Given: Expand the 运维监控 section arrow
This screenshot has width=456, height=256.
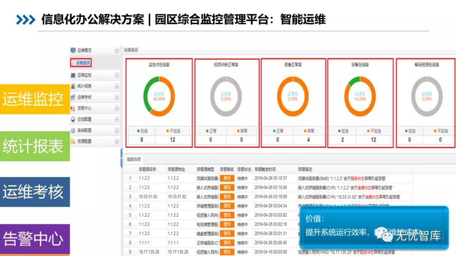Looking at the screenshot, I should [x=117, y=75].
